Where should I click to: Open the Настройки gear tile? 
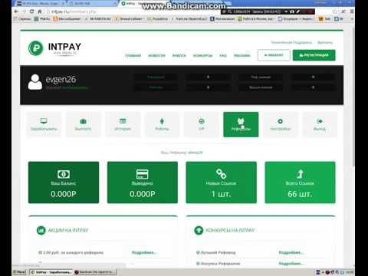point(281,124)
